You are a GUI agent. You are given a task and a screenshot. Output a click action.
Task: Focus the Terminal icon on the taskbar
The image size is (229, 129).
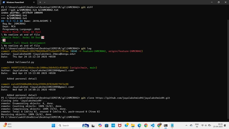[x=166, y=126]
